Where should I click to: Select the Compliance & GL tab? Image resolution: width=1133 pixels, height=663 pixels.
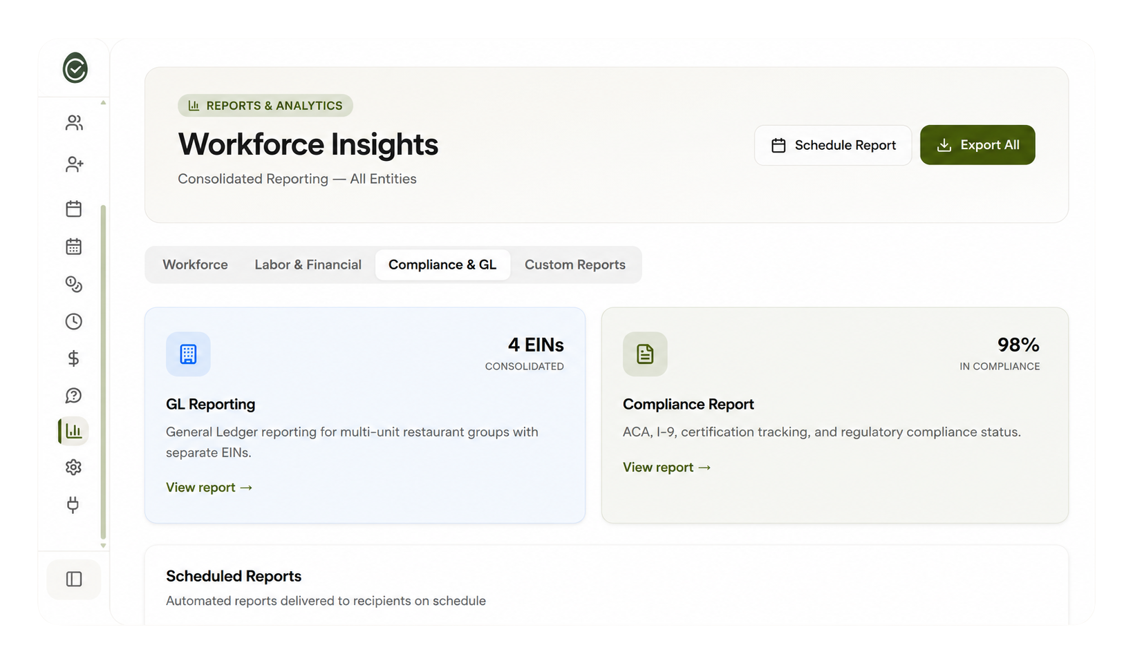coord(442,265)
